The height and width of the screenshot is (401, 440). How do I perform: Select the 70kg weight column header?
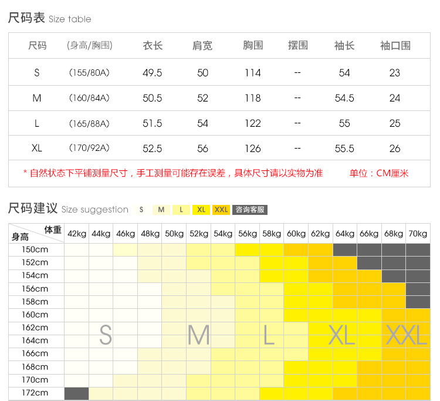(x=418, y=234)
